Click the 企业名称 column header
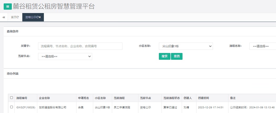276x113 pixels. [x=44, y=98]
